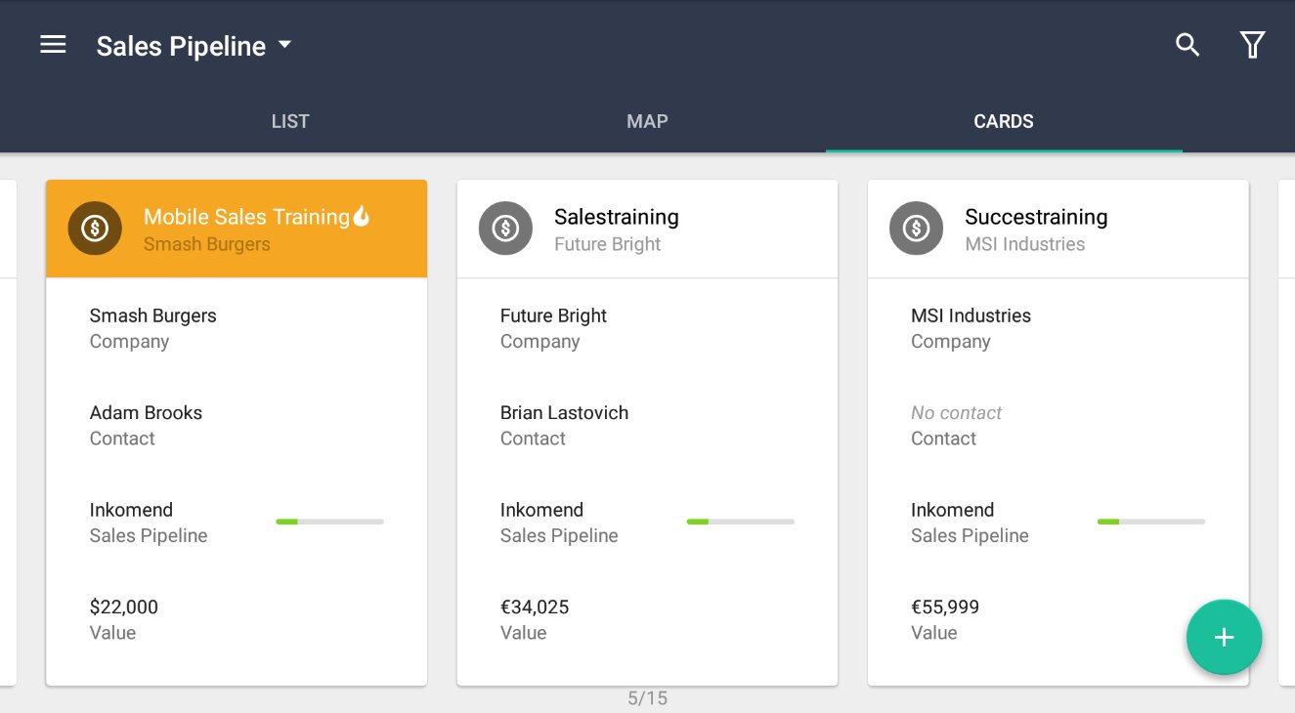Viewport: 1295px width, 713px height.
Task: Click the Succestraining dollar icon
Action: click(x=916, y=229)
